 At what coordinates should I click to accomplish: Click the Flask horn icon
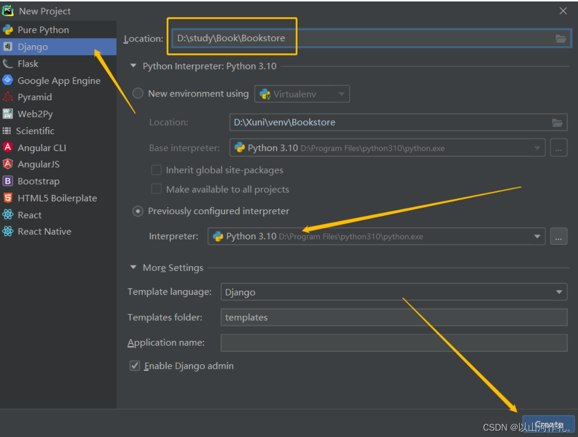click(x=8, y=63)
